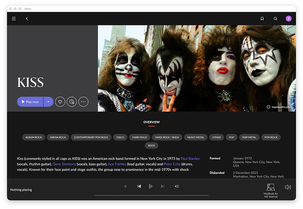This screenshot has width=303, height=209.
Task: Open the hamburger navigation menu
Action: click(x=14, y=19)
